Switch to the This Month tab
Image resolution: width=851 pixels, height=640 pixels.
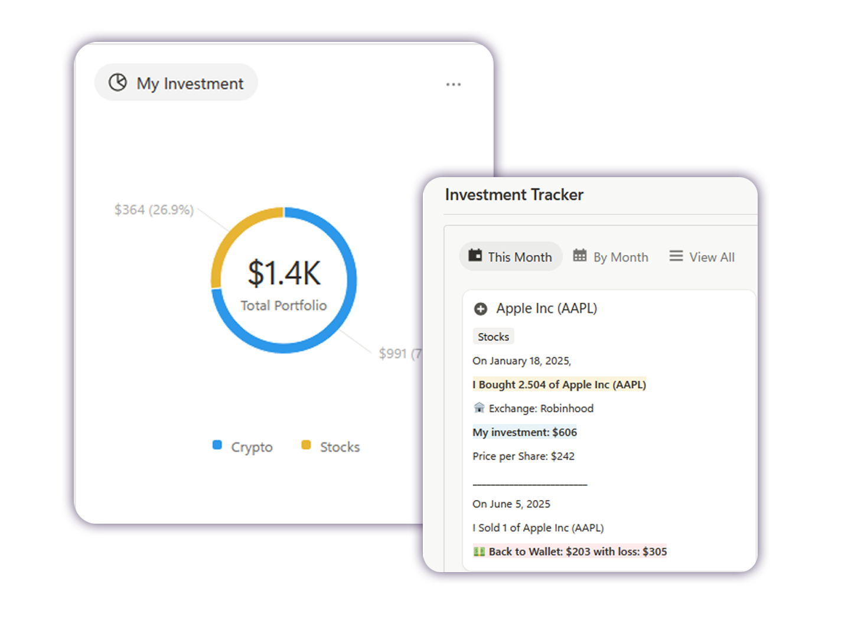511,257
